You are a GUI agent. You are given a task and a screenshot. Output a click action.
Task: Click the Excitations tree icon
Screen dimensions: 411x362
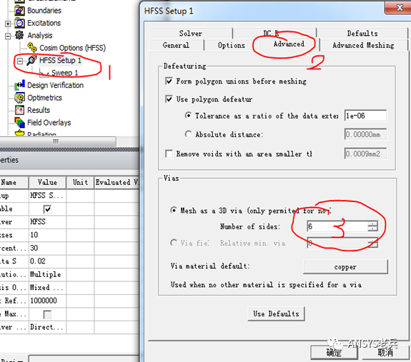click(20, 23)
